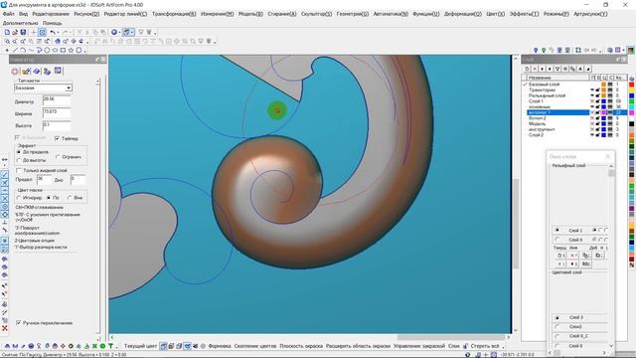Select the Arc drawing tool
636x358 pixels.
[x=23, y=50]
